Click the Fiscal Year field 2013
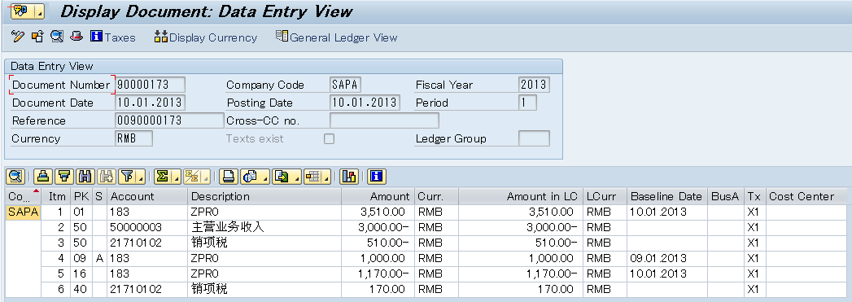Viewport: 852px width, 302px height. tap(534, 85)
